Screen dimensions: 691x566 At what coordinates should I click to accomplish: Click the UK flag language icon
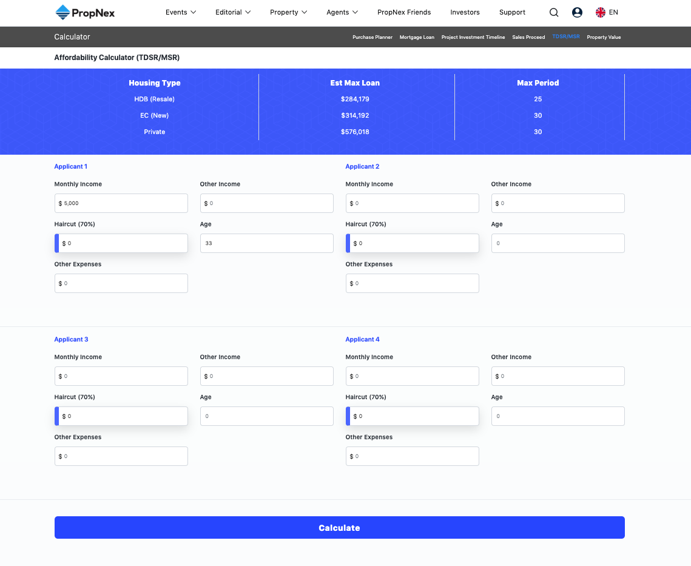tap(601, 12)
